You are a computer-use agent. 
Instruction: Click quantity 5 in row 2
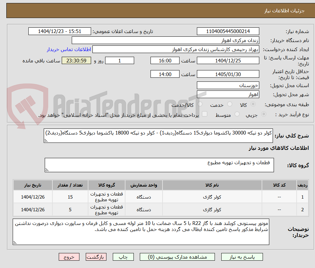(x=70, y=210)
